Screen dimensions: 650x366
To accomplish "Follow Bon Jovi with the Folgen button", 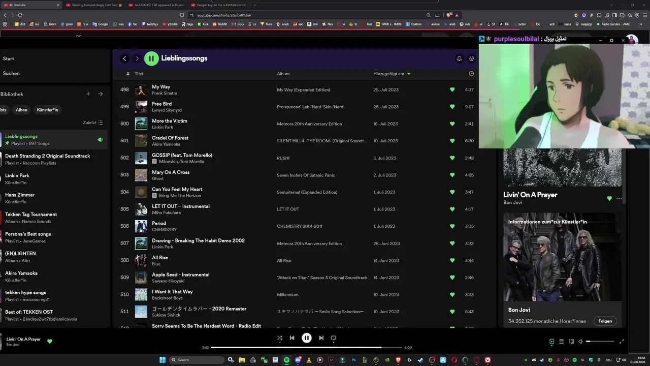I will coord(605,321).
